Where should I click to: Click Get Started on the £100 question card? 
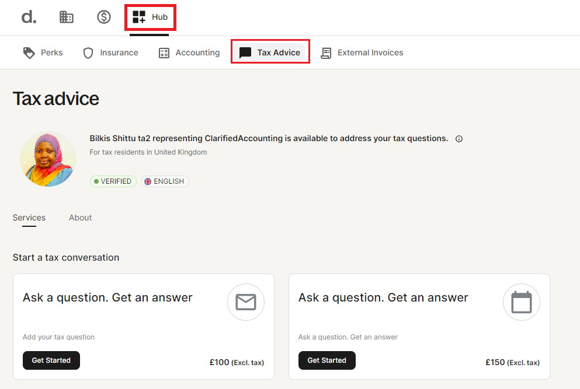coord(51,360)
